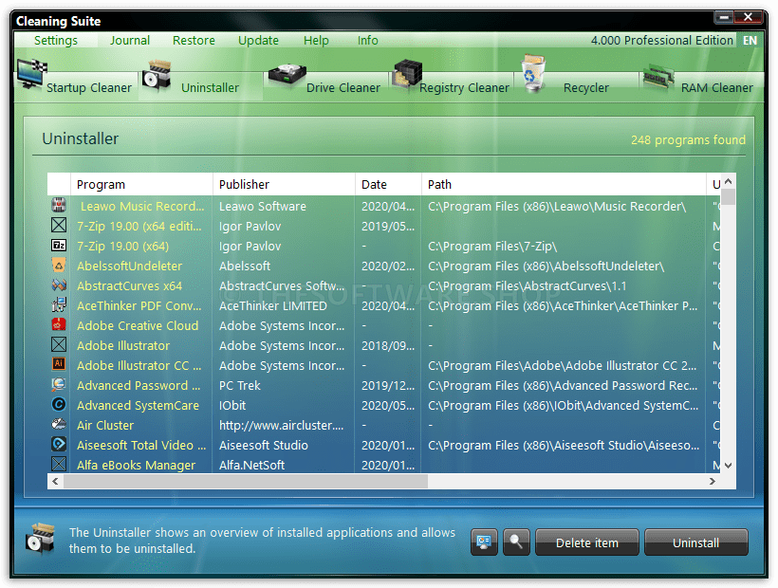778x588 pixels.
Task: Click the 2018/09 date cell
Action: tap(388, 345)
